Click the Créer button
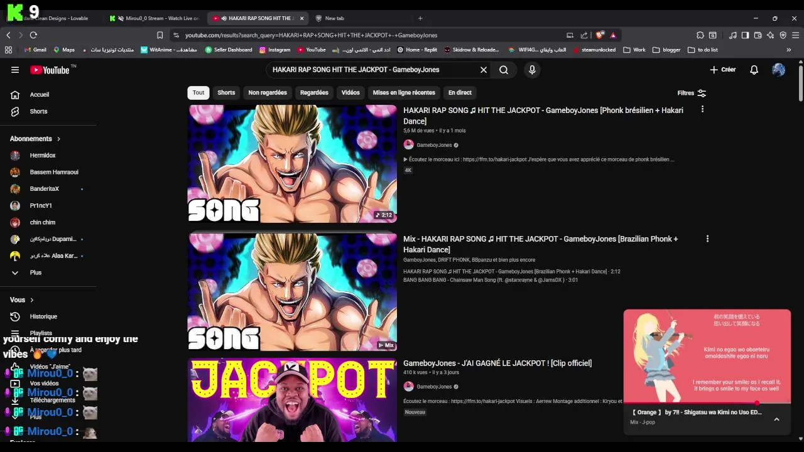The image size is (804, 452). (x=723, y=70)
